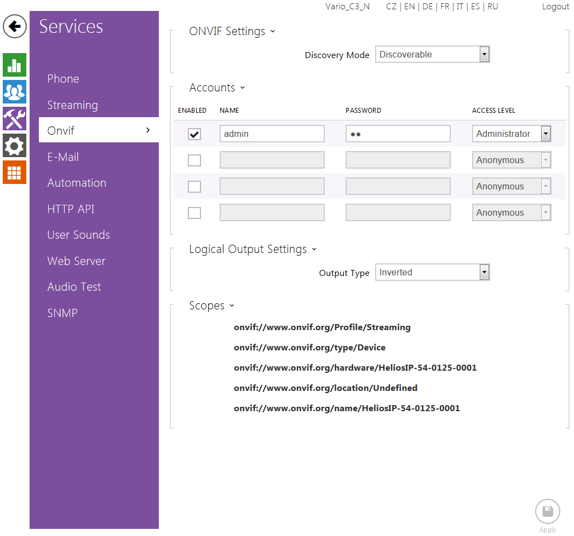Open the System gear icon
The height and width of the screenshot is (536, 574).
[14, 145]
